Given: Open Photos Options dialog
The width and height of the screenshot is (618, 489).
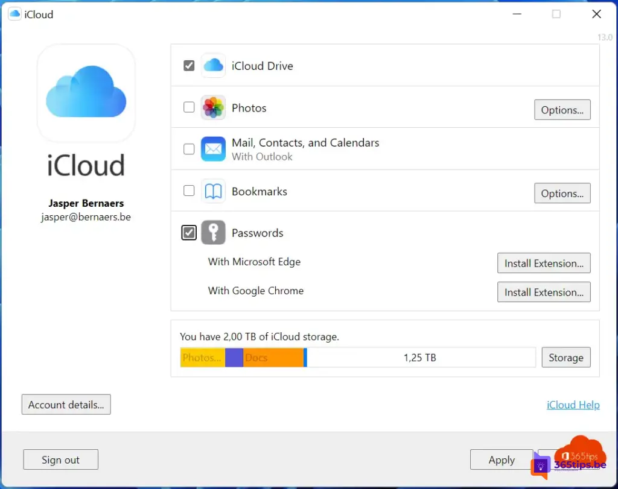Looking at the screenshot, I should click(x=562, y=110).
